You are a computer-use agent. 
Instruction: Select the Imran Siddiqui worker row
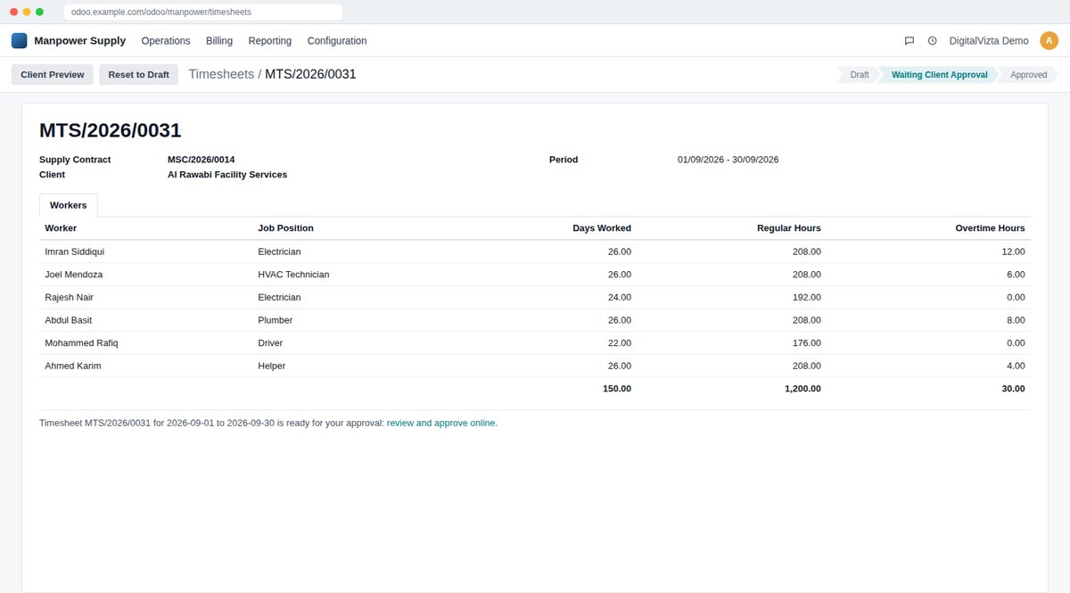point(535,251)
